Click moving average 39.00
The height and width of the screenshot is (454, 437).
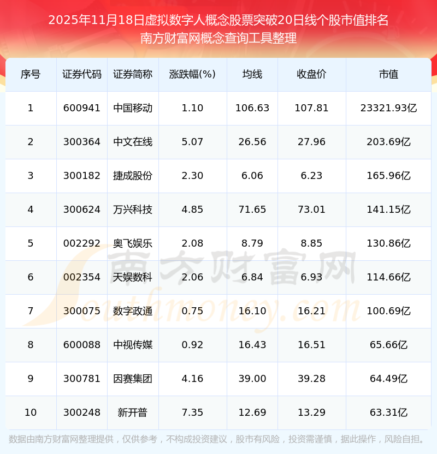pyautogui.click(x=252, y=379)
